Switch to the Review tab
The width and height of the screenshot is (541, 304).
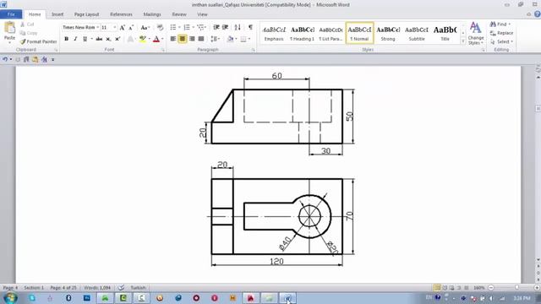pos(179,14)
